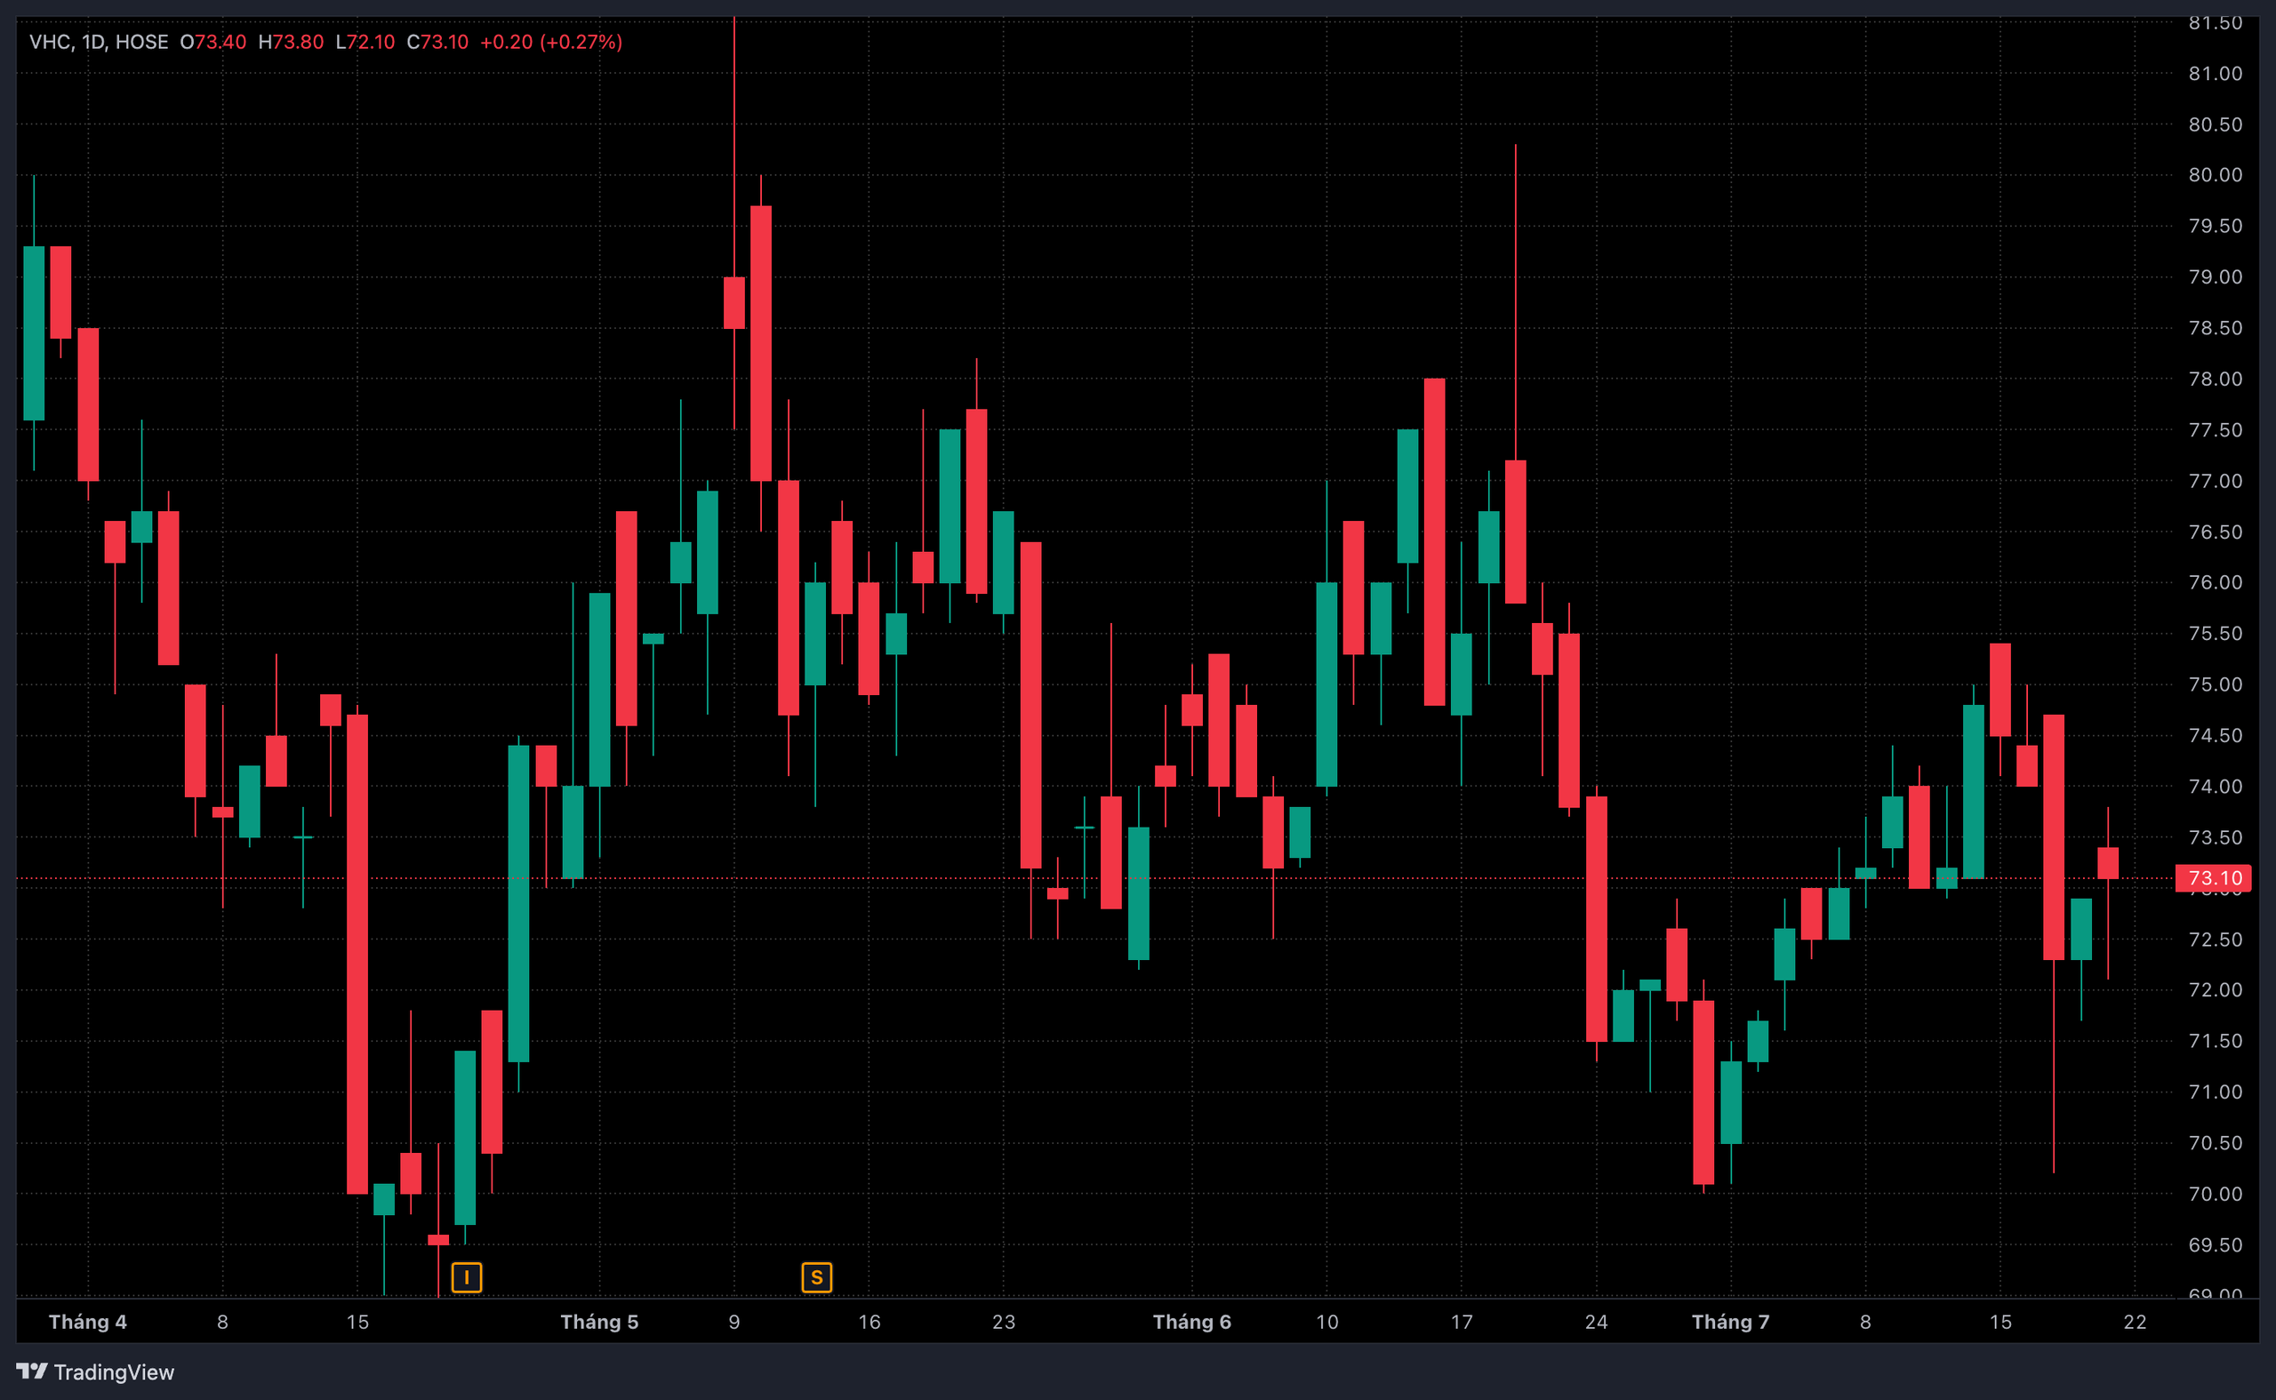Click the 'Tháng 4' date axis label
Image resolution: width=2276 pixels, height=1400 pixels.
click(x=88, y=1323)
